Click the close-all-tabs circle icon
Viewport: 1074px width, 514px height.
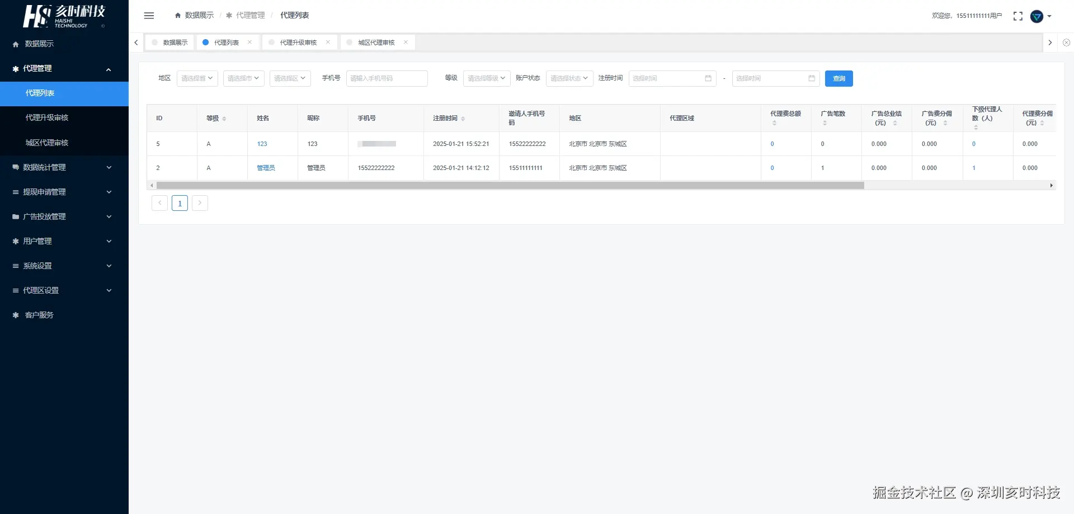pos(1066,43)
